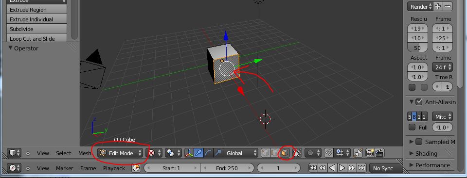Viewport: 467px width, 178px height.
Task: Open the Global orientation dropdown
Action: pyautogui.click(x=240, y=153)
